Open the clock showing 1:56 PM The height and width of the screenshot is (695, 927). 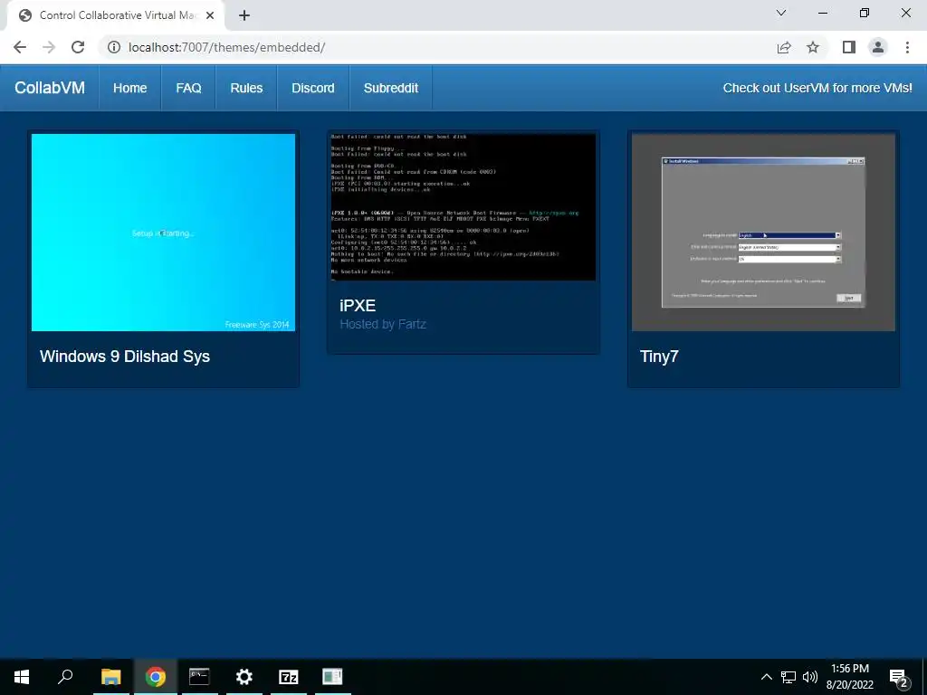[x=849, y=677]
